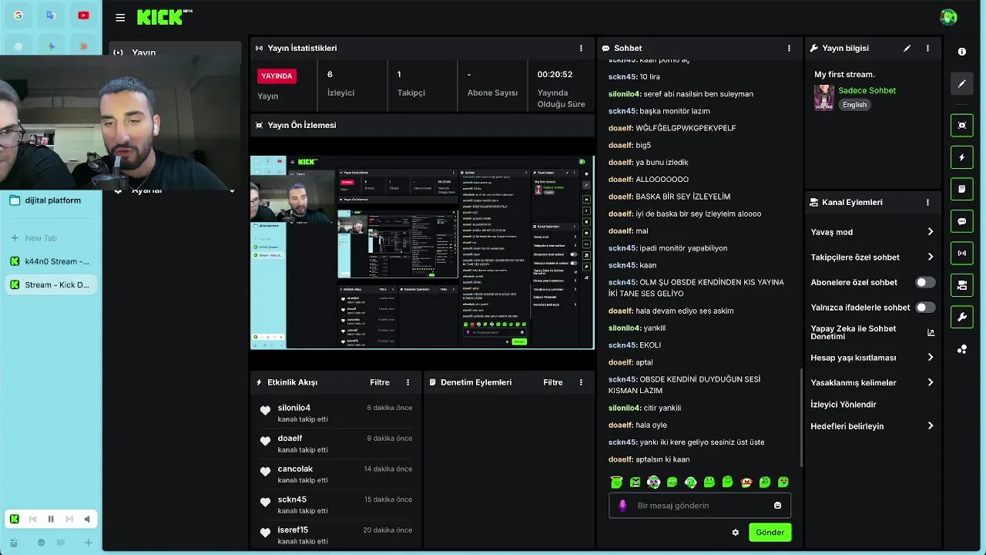Click the chat bubble sidebar icon
The image size is (986, 555).
pyautogui.click(x=962, y=221)
